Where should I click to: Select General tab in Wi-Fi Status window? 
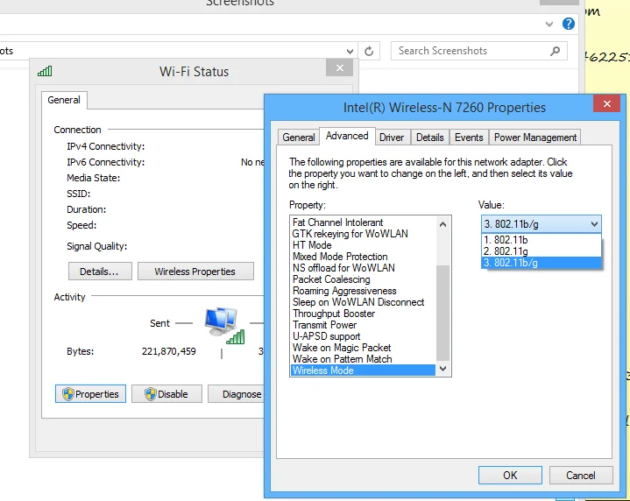point(64,100)
